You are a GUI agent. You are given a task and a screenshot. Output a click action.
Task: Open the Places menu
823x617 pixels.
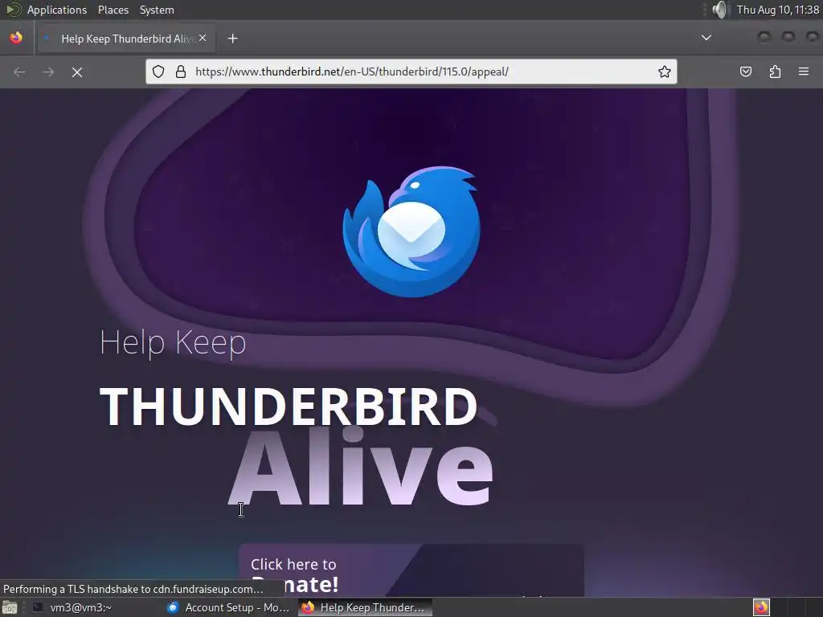tap(113, 10)
